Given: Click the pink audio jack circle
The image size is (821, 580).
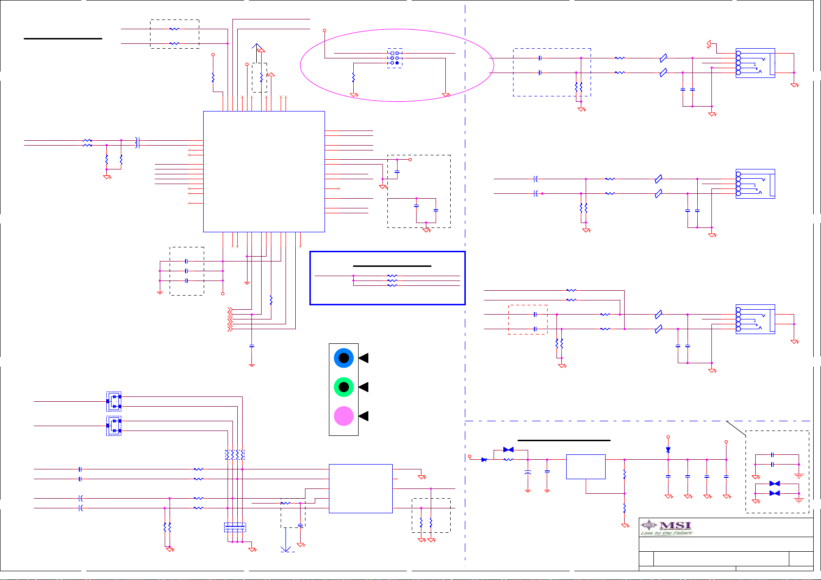Looking at the screenshot, I should (x=344, y=416).
